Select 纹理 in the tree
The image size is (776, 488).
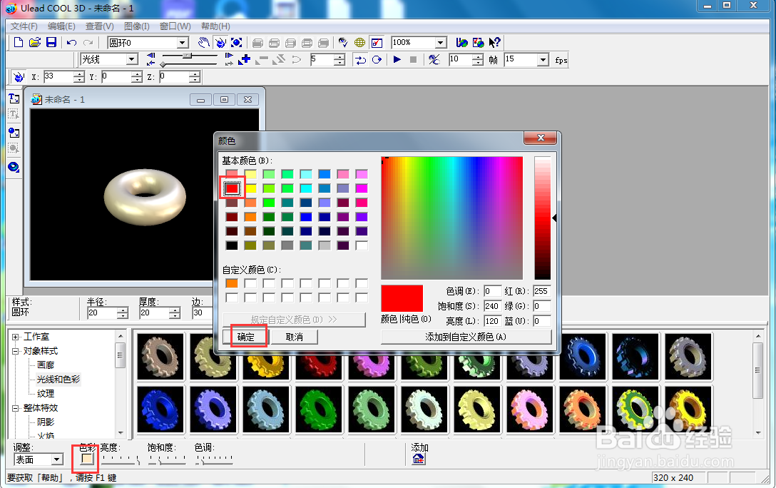pyautogui.click(x=46, y=394)
